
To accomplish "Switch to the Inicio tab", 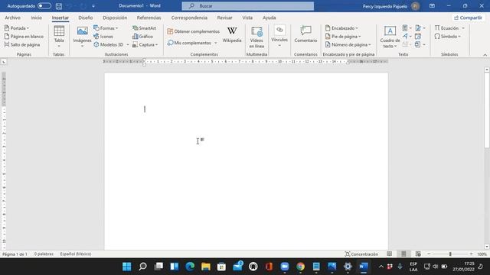I will pos(36,18).
